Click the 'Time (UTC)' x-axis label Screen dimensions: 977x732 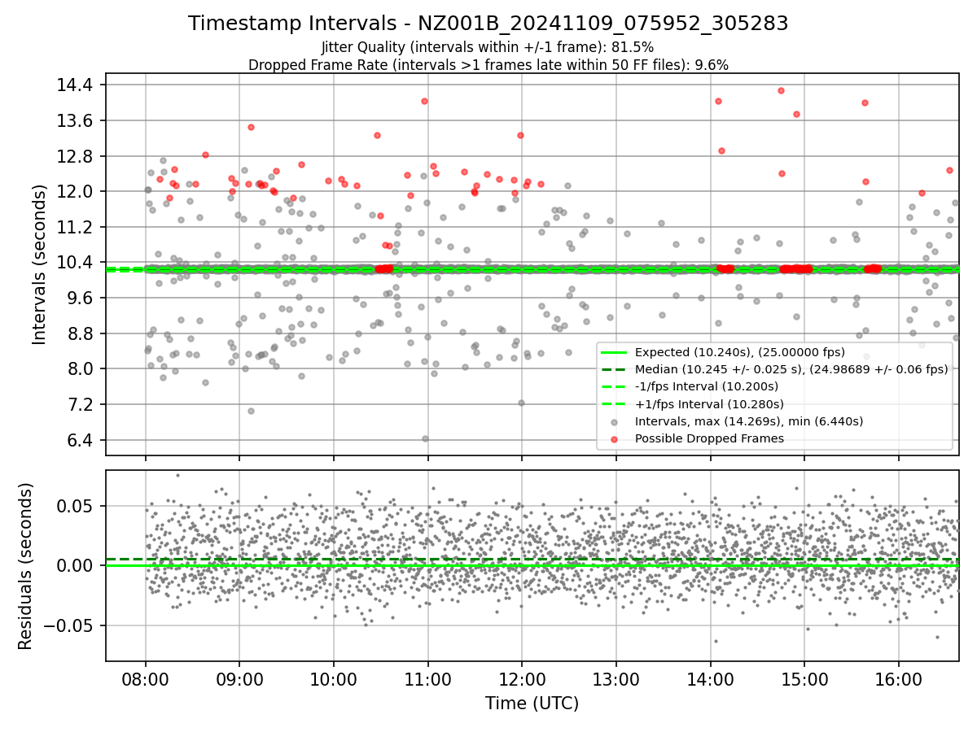[532, 704]
